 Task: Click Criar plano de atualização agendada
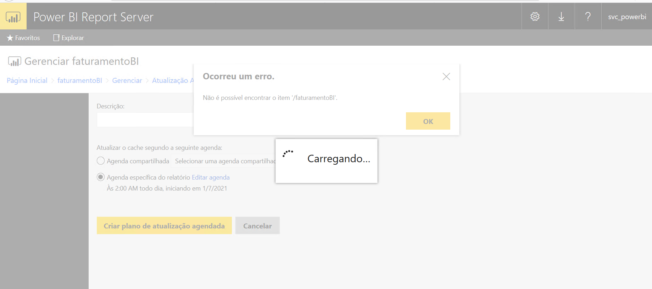pyautogui.click(x=164, y=226)
